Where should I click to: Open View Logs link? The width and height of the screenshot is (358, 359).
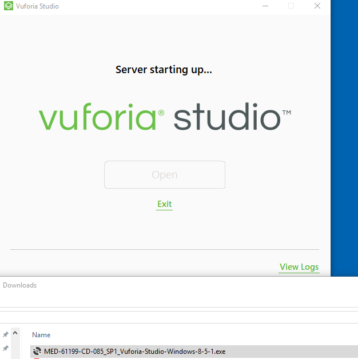[x=299, y=267]
